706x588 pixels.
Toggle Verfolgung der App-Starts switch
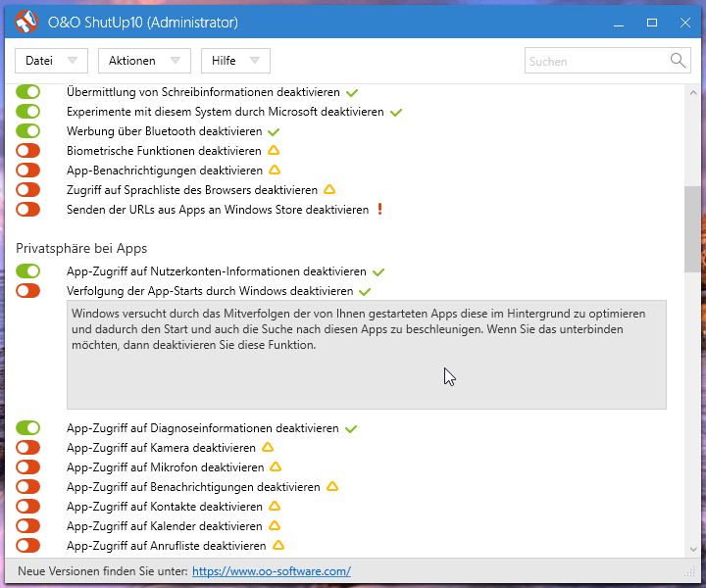click(x=27, y=291)
